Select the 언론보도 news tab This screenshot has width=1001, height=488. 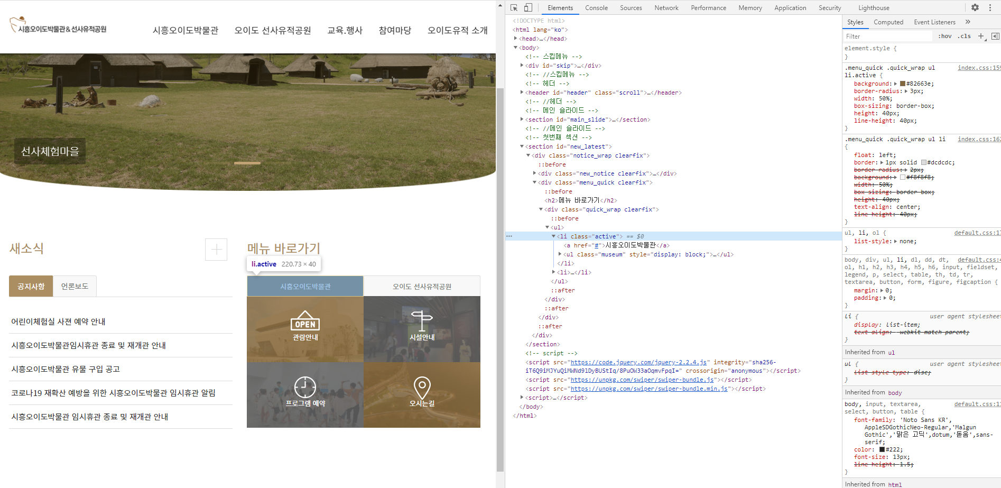tap(75, 286)
